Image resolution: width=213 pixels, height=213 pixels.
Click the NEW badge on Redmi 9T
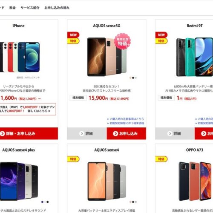(161, 35)
